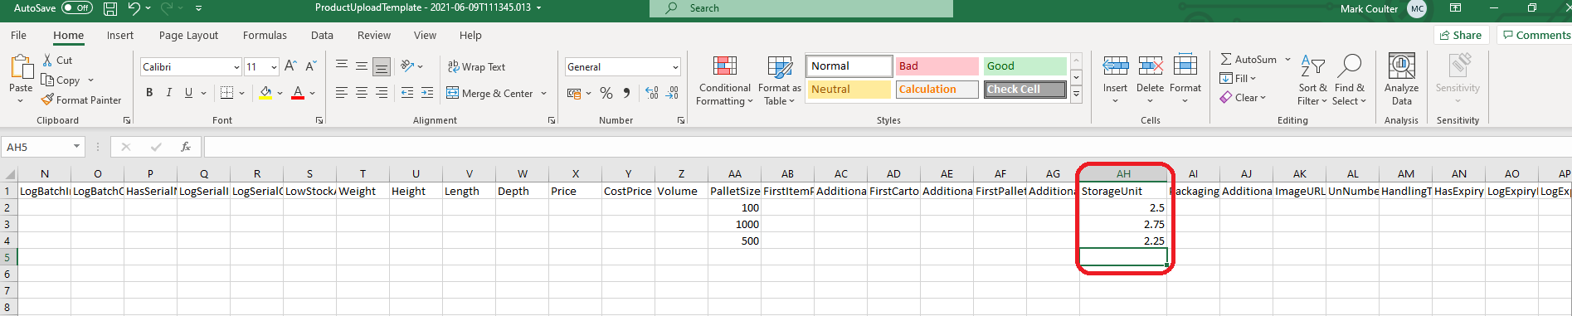The width and height of the screenshot is (1572, 316).
Task: Open Find & Select menu
Action: click(1350, 80)
